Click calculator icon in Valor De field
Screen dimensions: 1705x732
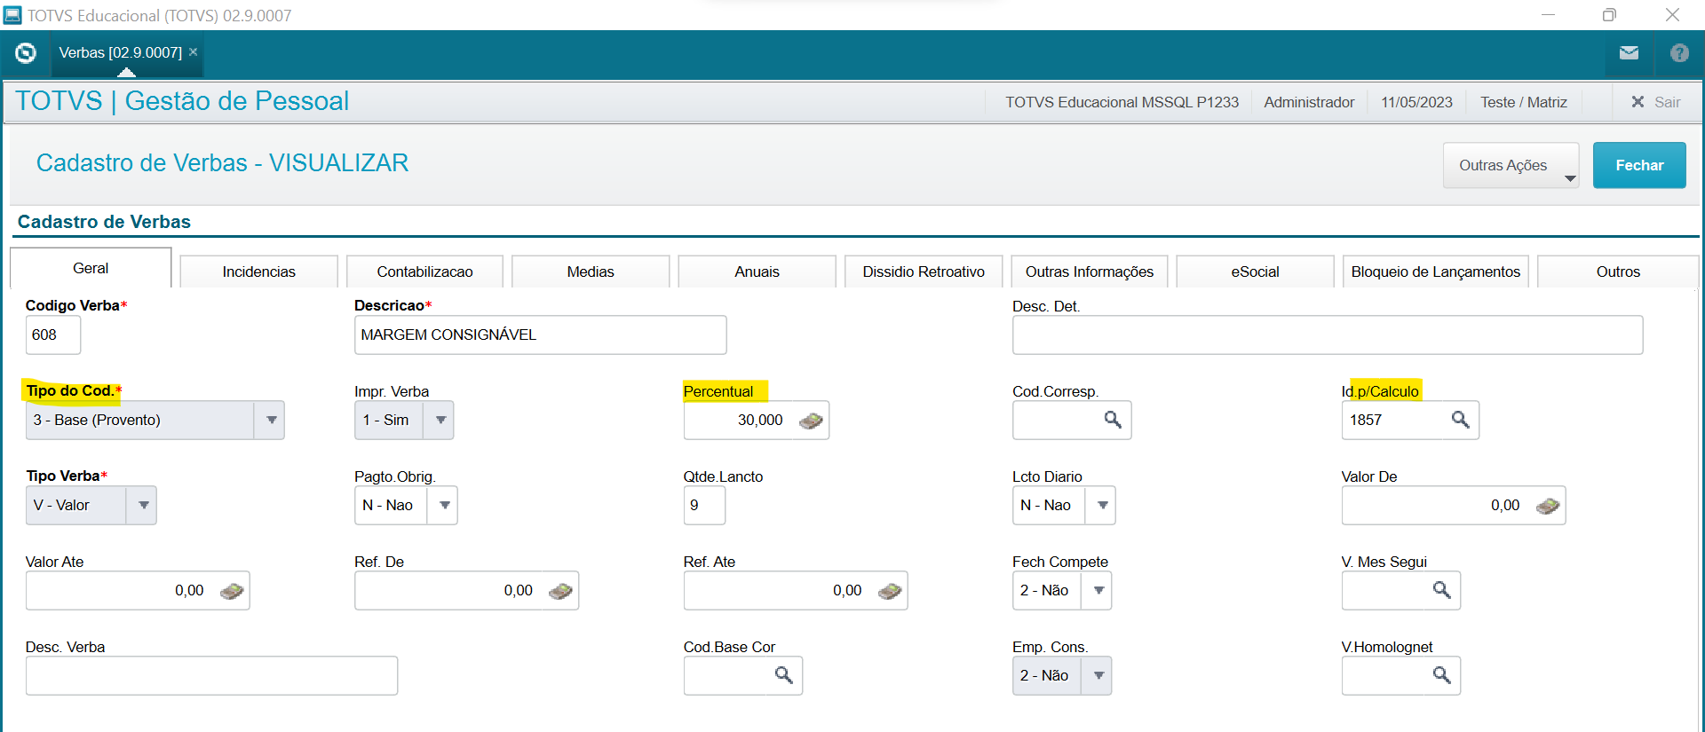[x=1547, y=506]
